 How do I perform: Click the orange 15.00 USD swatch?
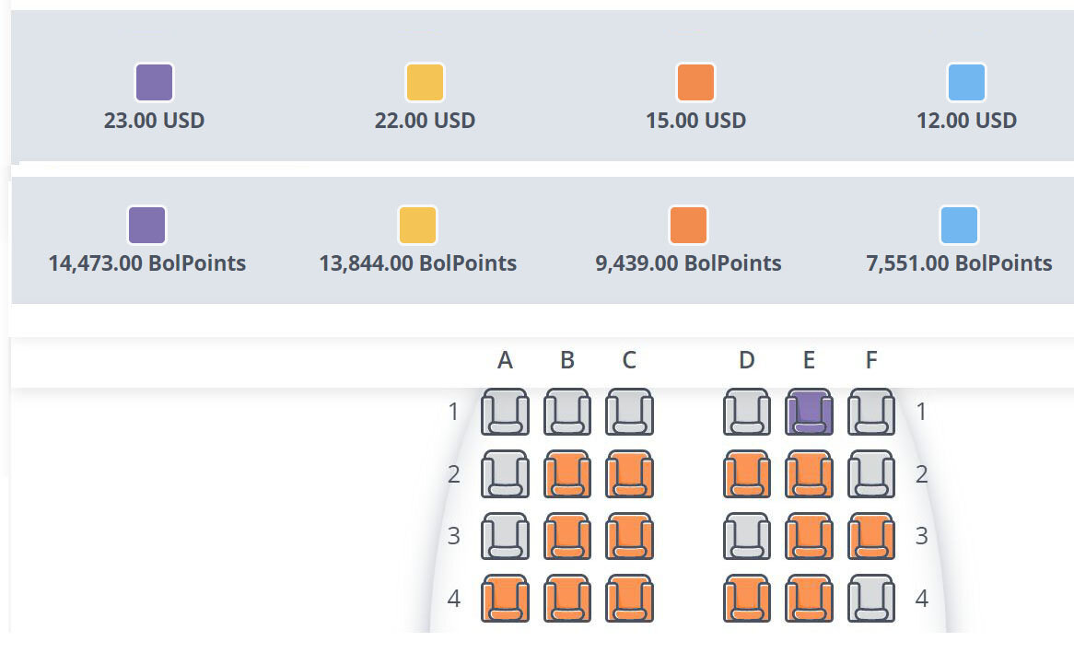(695, 82)
